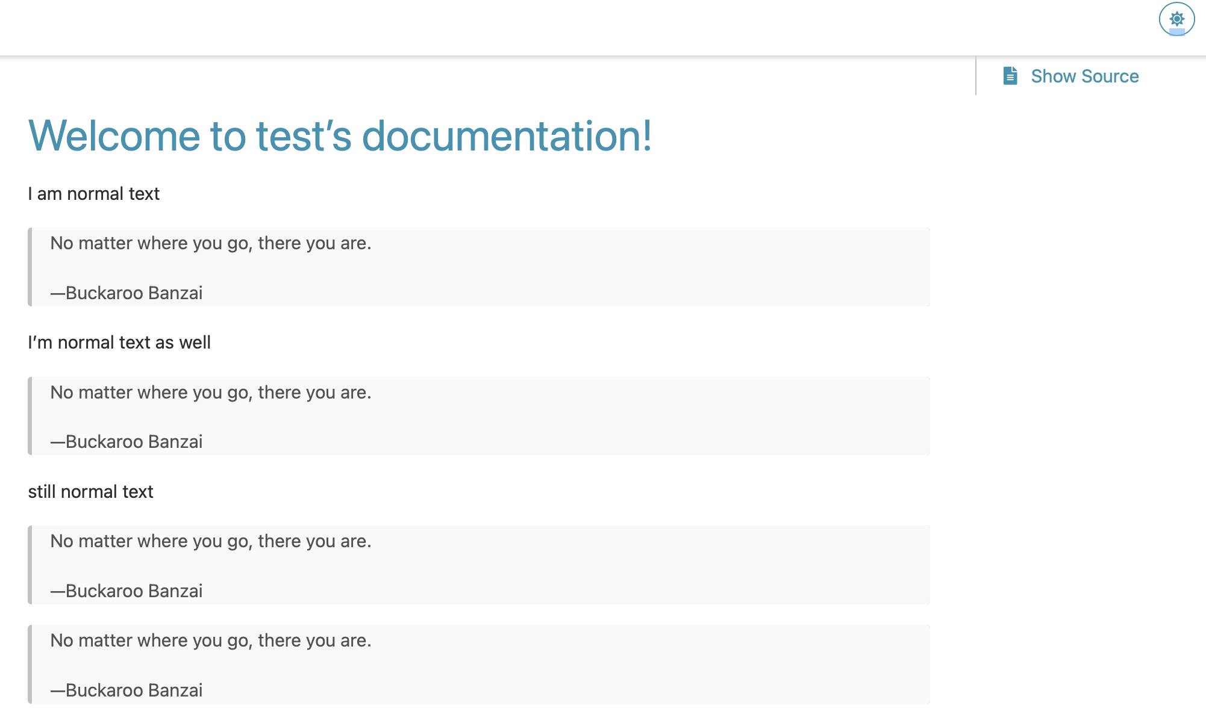This screenshot has width=1206, height=726.
Task: Click the document icon next to Show Source
Action: point(1010,76)
